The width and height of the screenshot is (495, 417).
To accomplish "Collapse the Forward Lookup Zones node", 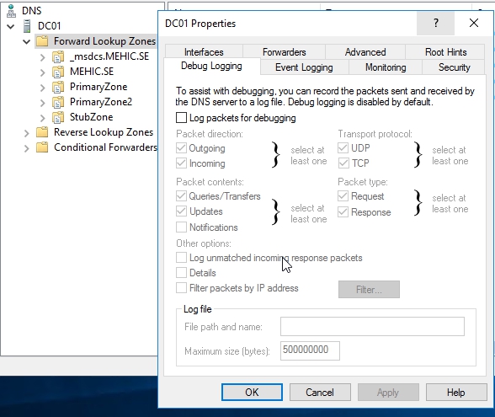I will click(27, 41).
